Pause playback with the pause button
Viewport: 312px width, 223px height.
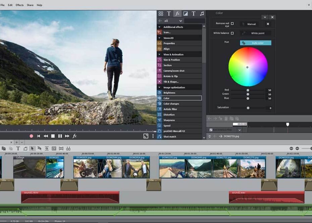point(60,136)
